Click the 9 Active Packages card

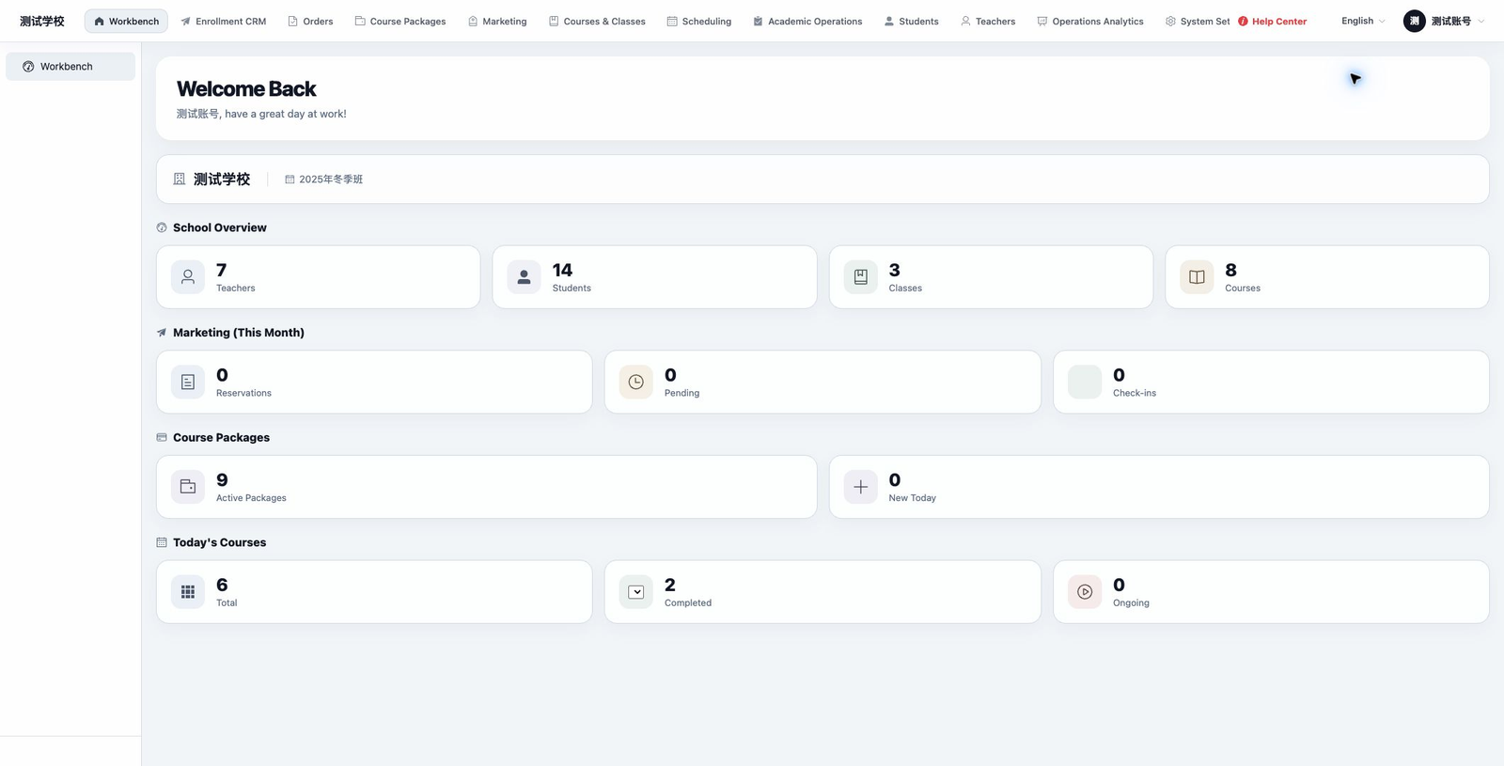(486, 487)
